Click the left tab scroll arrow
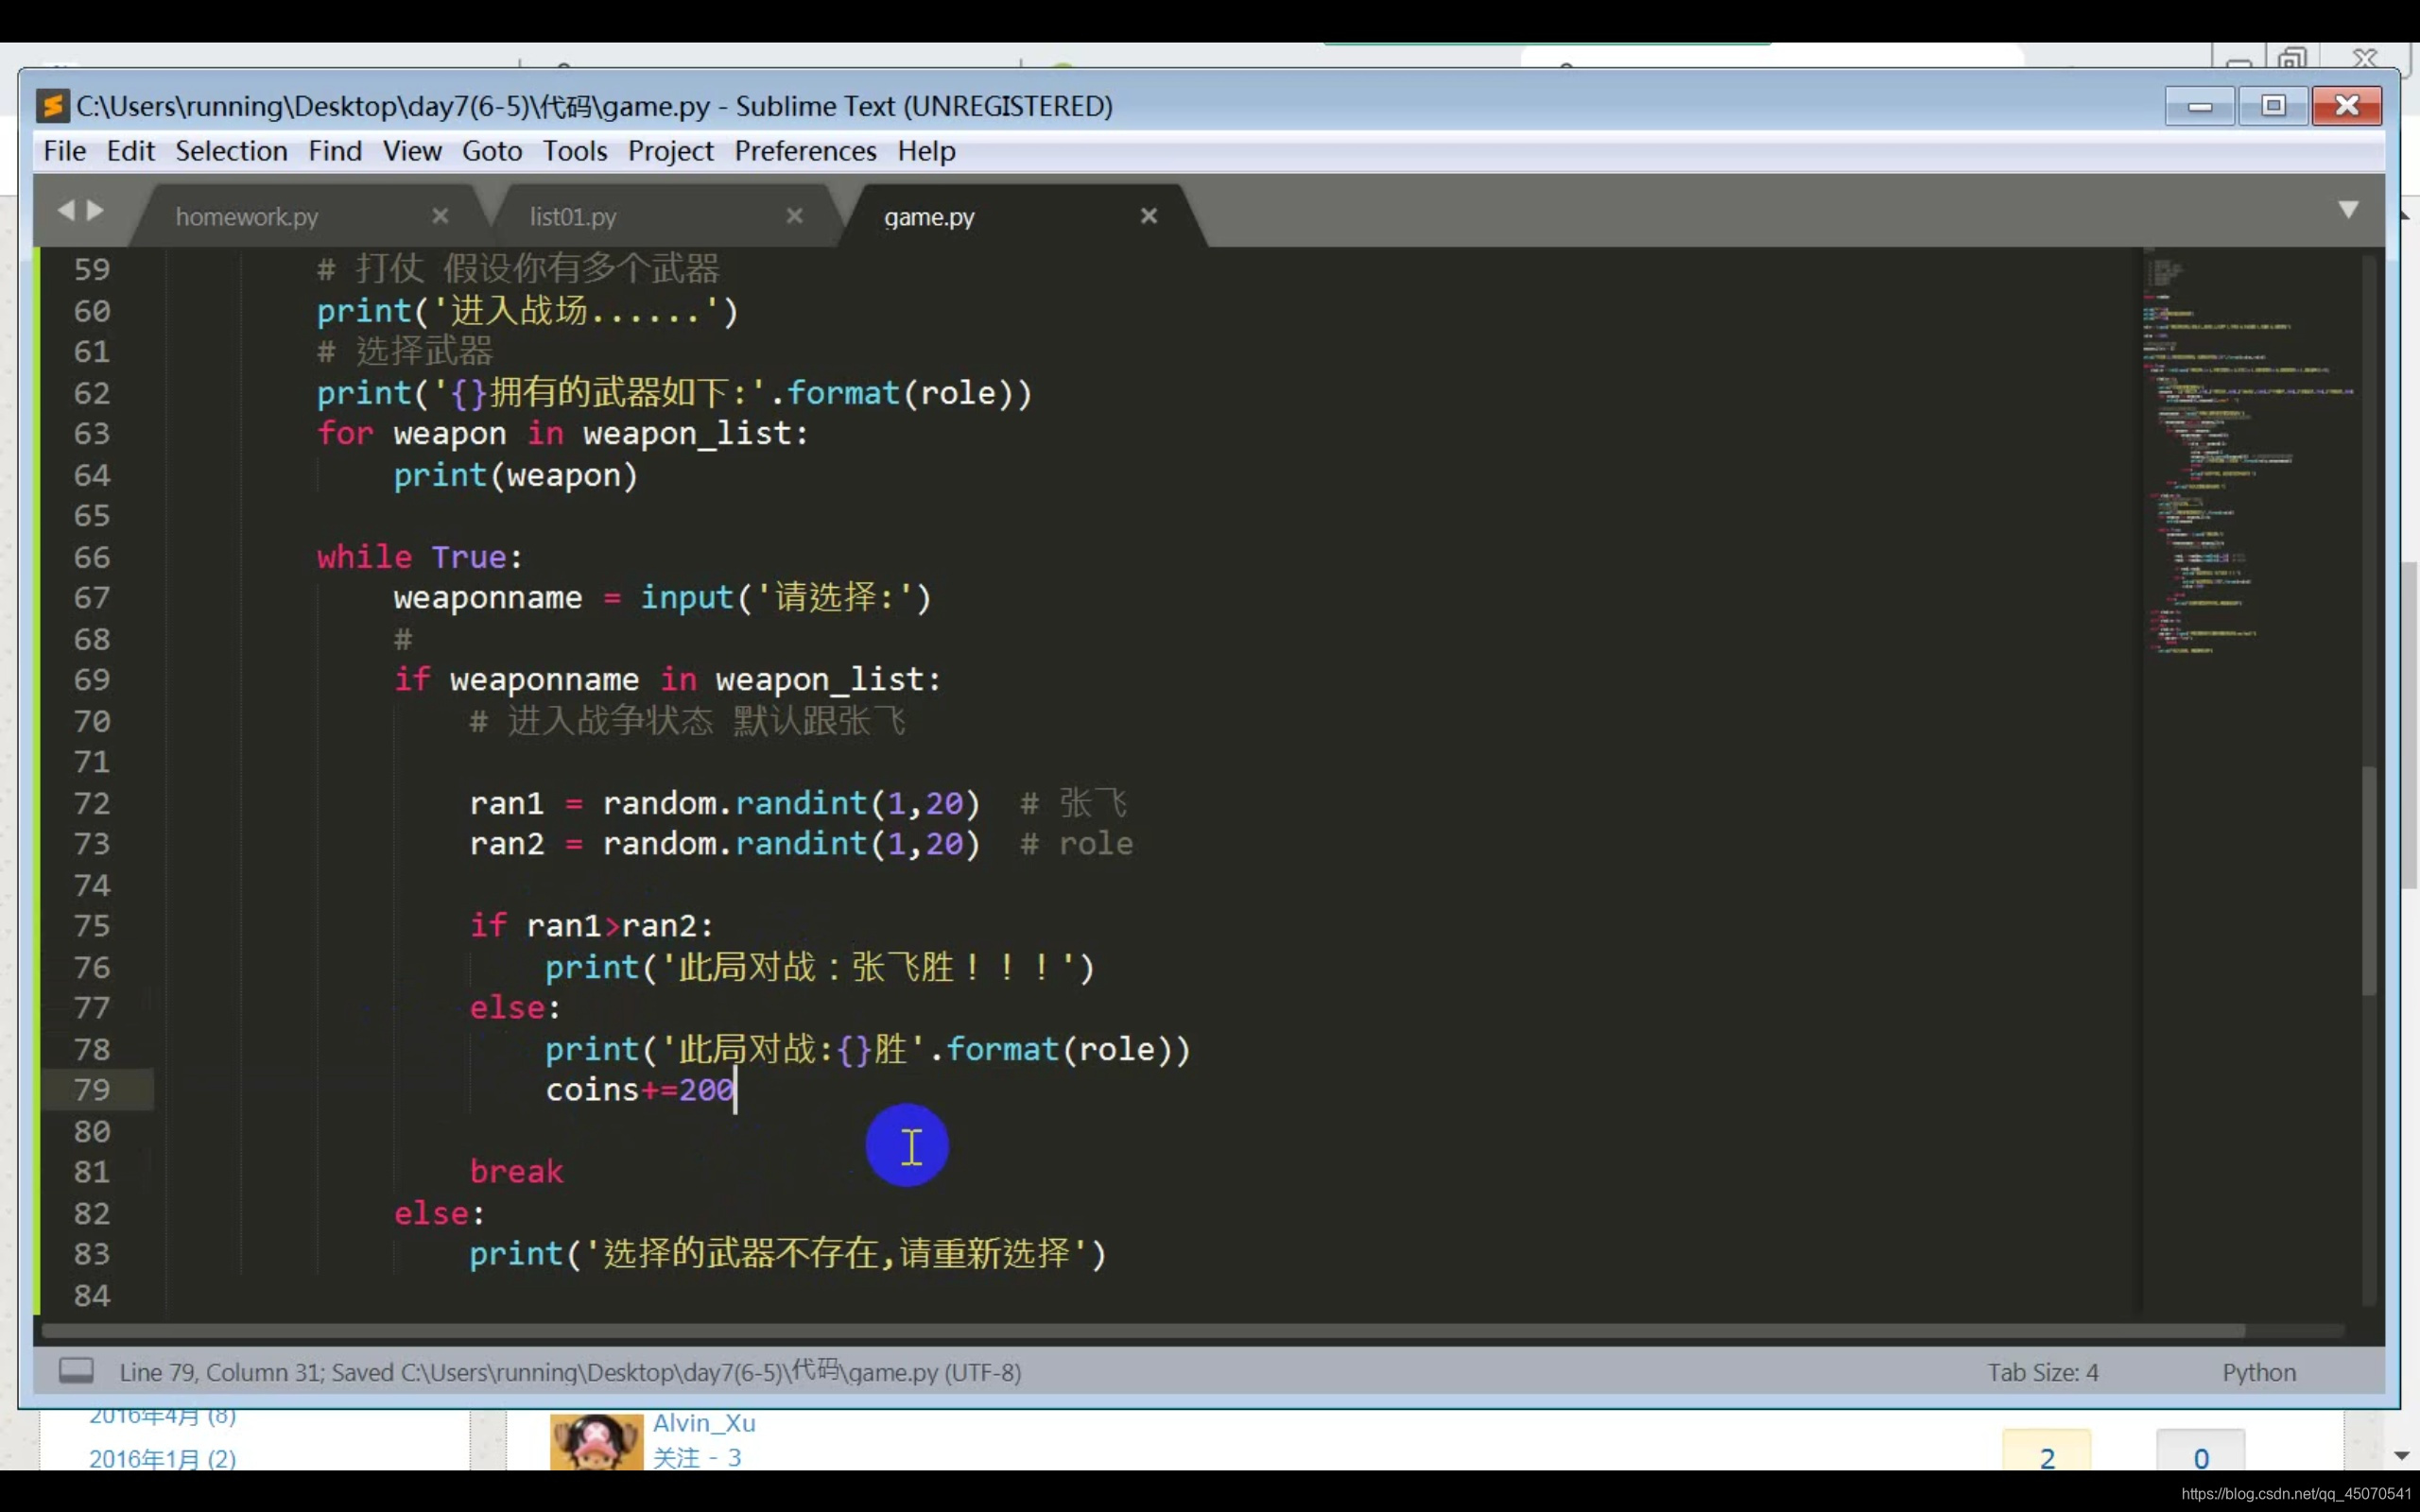The width and height of the screenshot is (2420, 1512). tap(66, 210)
